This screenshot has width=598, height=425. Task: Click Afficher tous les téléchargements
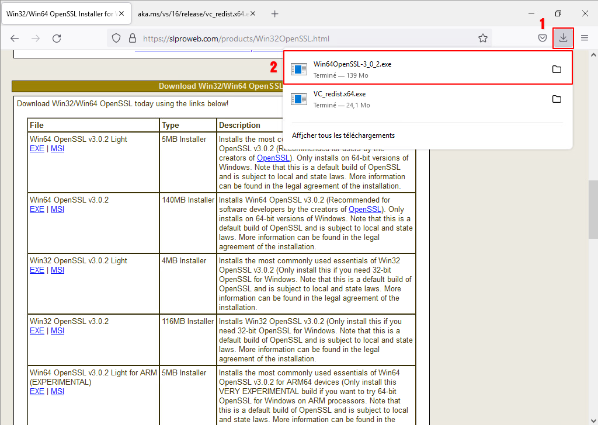tap(343, 135)
